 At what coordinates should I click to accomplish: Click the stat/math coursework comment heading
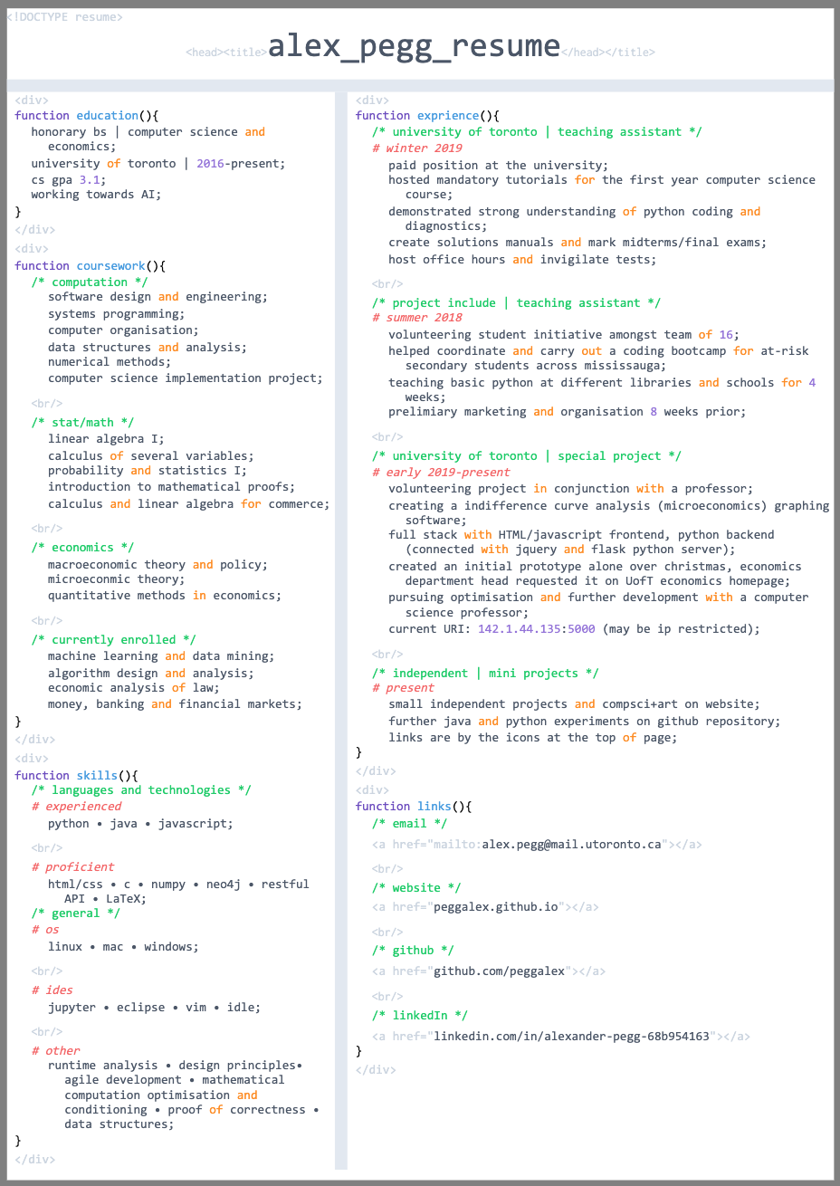pos(82,423)
